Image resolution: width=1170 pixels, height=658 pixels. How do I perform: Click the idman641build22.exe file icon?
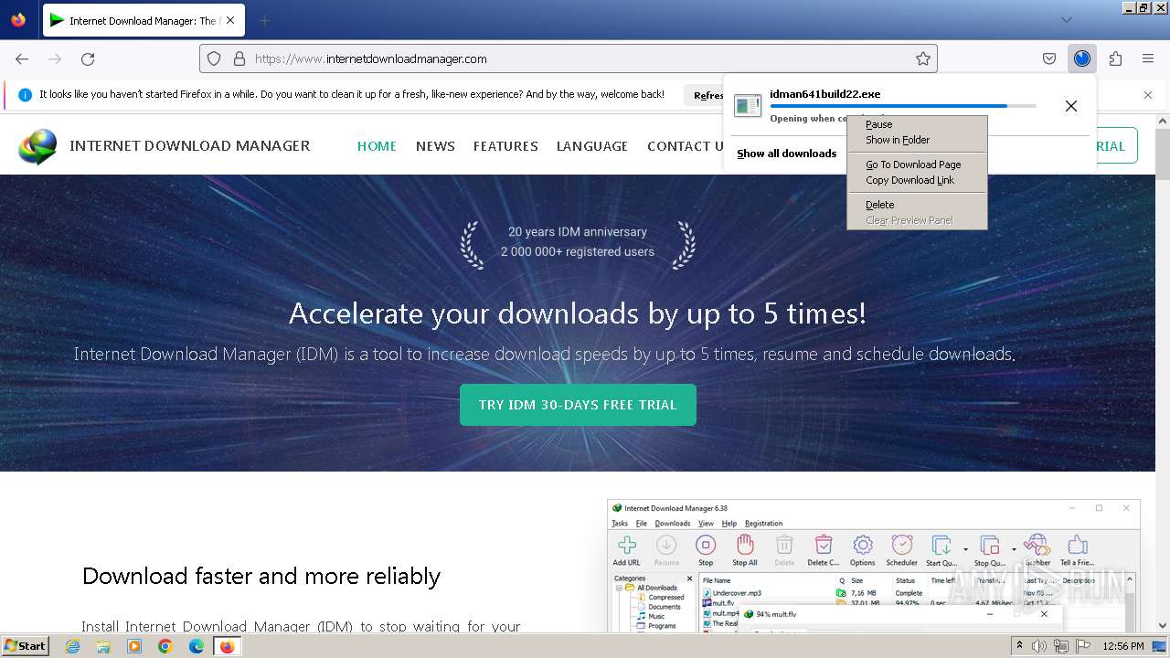click(x=748, y=106)
